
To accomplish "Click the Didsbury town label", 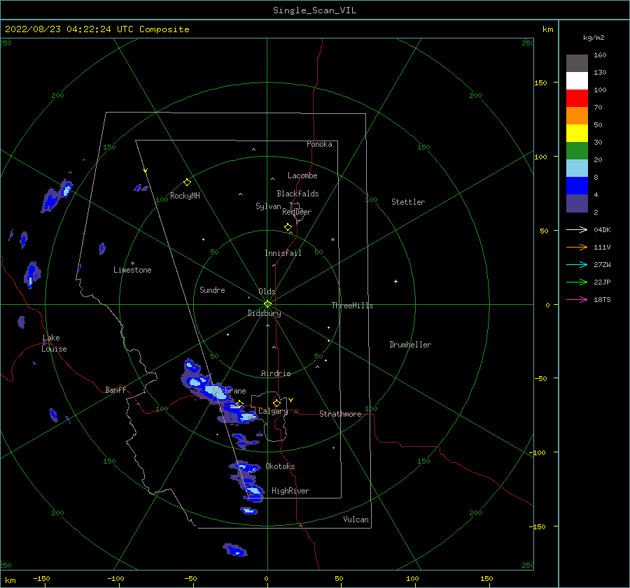I will click(264, 313).
